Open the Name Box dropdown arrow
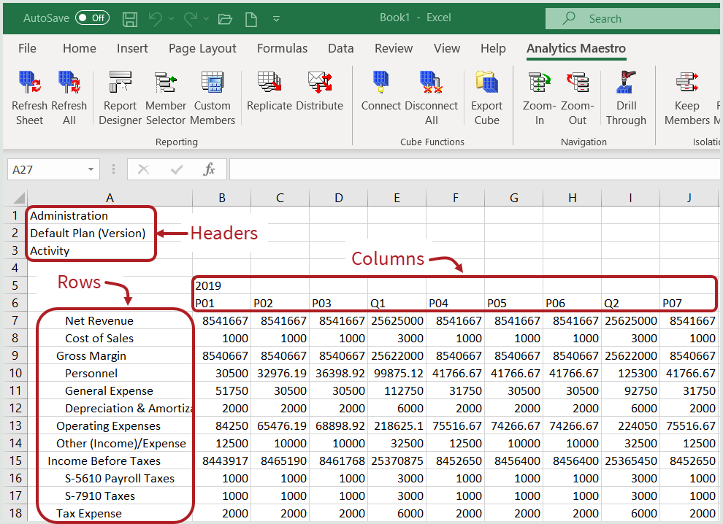Screen dimensions: 723x524 point(91,169)
